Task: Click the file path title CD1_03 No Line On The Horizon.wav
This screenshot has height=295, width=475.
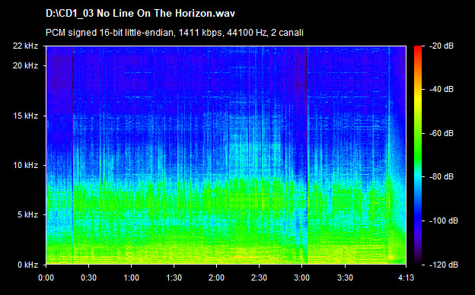Action: (x=140, y=14)
